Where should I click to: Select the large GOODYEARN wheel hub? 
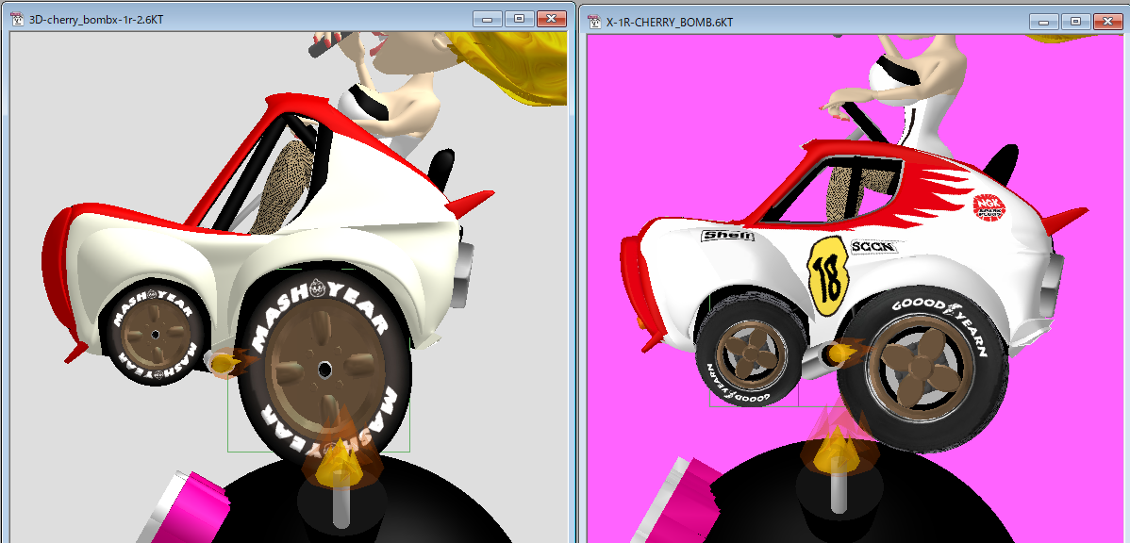click(x=906, y=367)
